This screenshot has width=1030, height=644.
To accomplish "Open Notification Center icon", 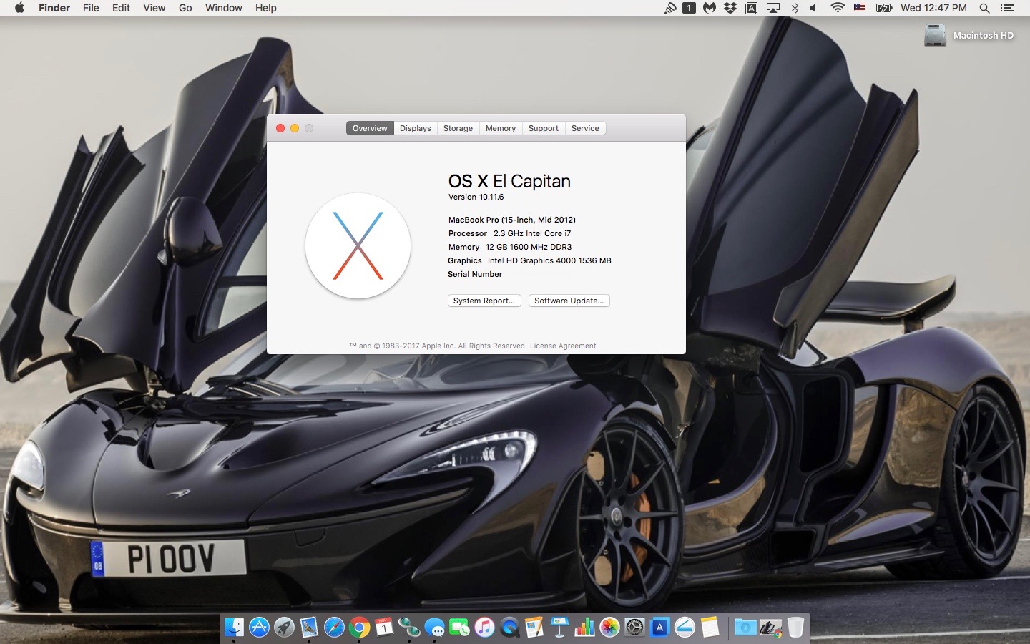I will tap(1007, 8).
